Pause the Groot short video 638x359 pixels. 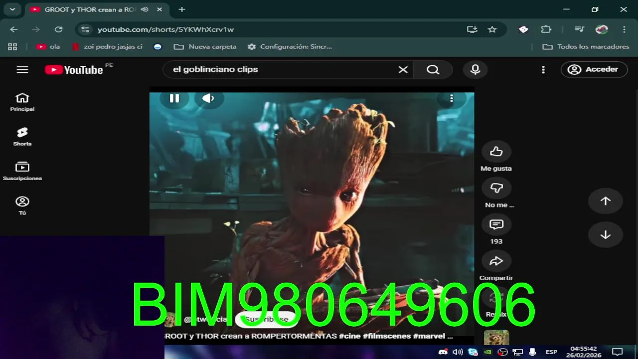174,98
